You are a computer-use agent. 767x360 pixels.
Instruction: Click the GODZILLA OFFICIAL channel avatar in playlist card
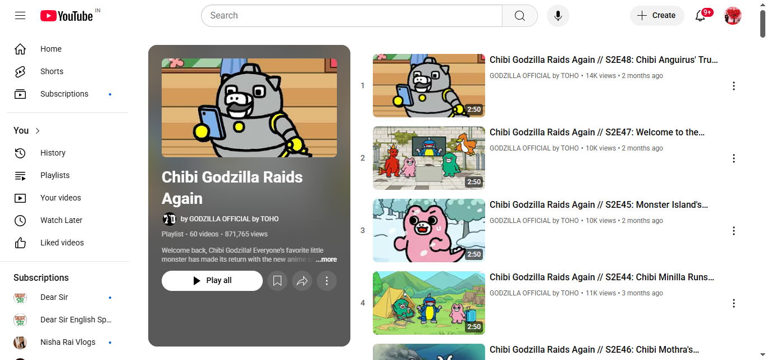(x=170, y=219)
